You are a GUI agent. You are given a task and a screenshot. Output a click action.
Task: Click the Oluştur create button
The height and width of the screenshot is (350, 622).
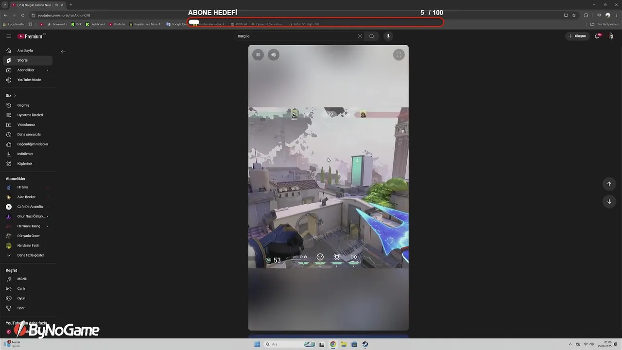click(577, 36)
